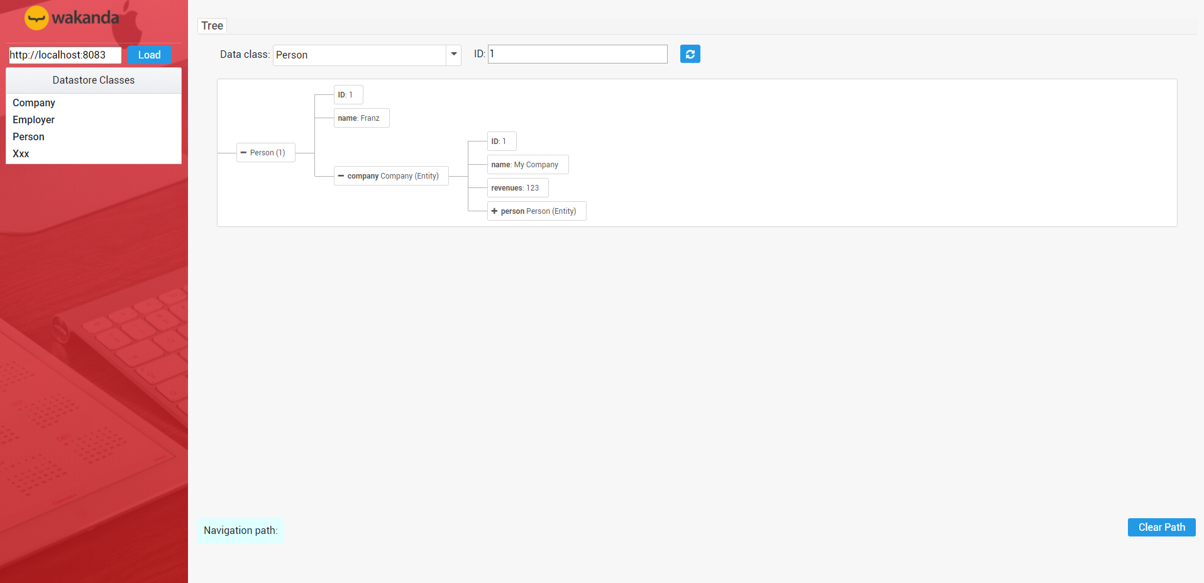Viewport: 1204px width, 583px height.
Task: Click the minus icon on the Person (1) node
Action: point(245,152)
